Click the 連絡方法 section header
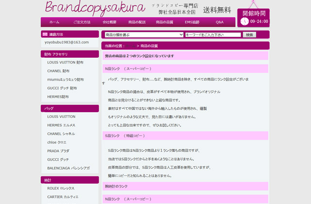Image resolution: width=311 pixels, height=204 pixels. [70, 34]
